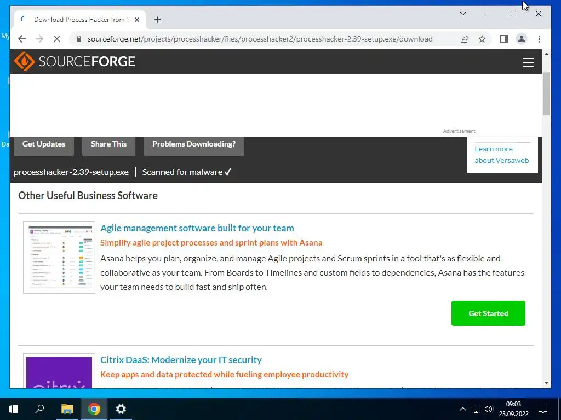Open the Chrome three-dot menu
This screenshot has width=561, height=420.
click(x=539, y=39)
